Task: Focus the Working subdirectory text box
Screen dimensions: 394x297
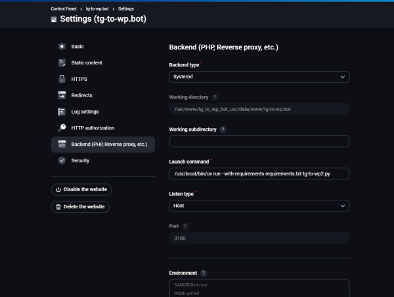Action: coord(259,141)
